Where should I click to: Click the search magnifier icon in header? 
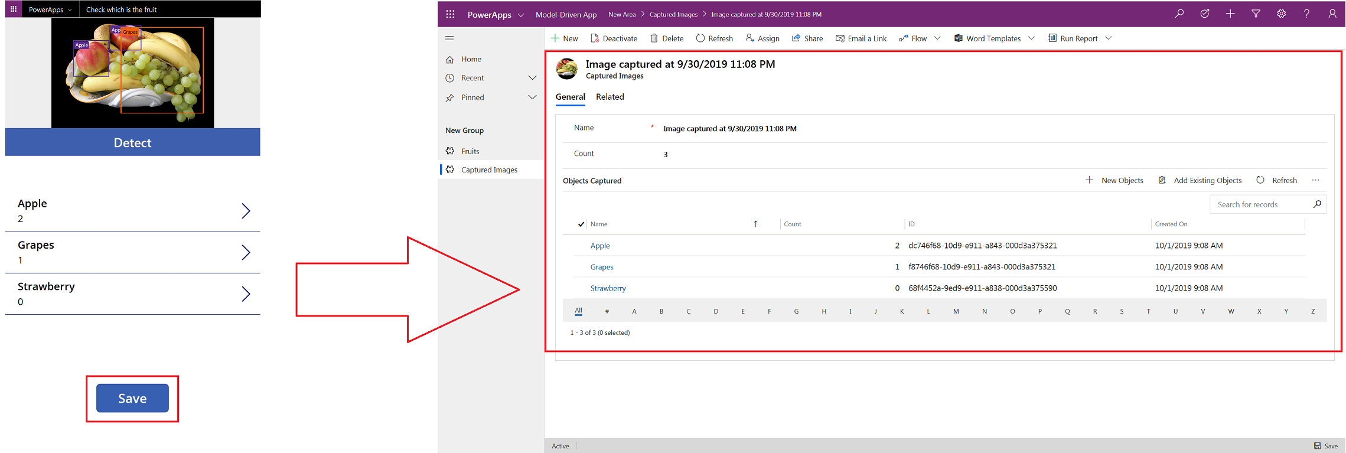(1179, 14)
